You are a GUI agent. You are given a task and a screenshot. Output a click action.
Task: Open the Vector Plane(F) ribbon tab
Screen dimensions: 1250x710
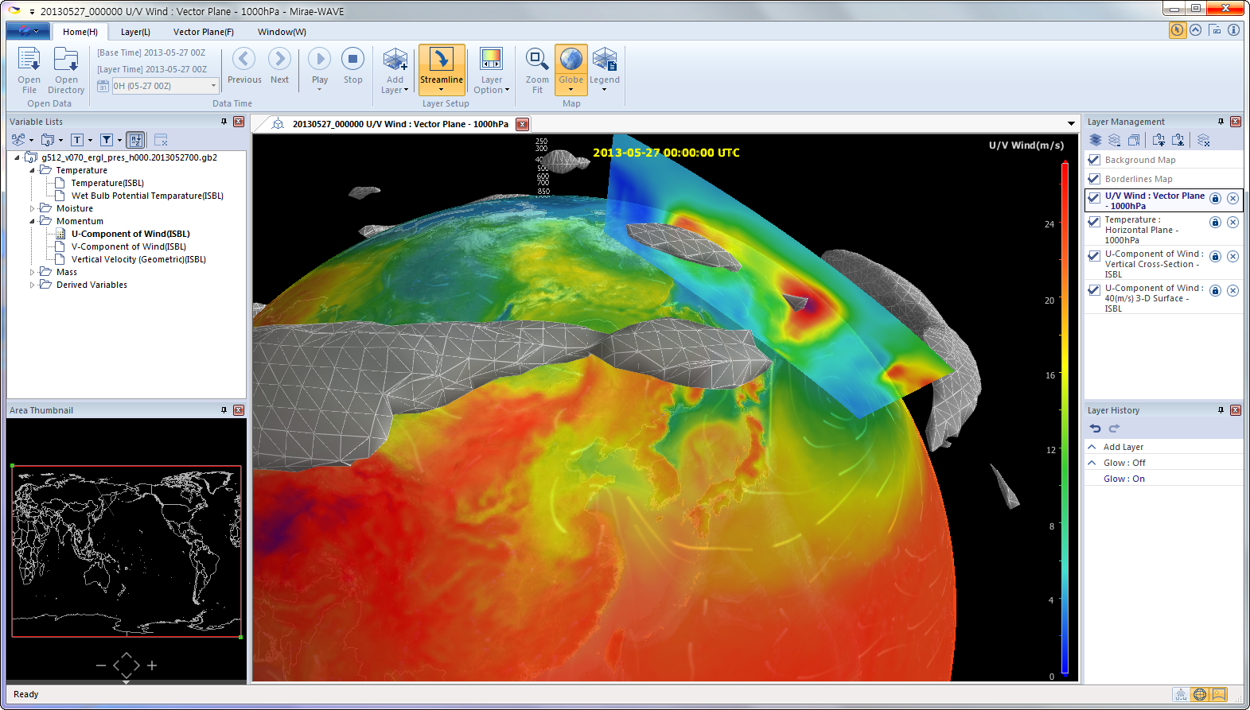pos(204,32)
